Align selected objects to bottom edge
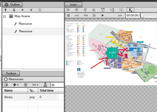The height and width of the screenshot is (112, 157). pyautogui.click(x=94, y=10)
